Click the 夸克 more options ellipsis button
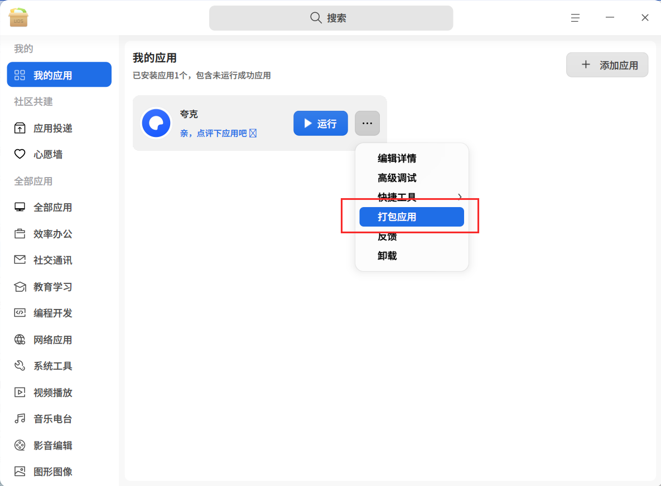This screenshot has height=486, width=661. (x=367, y=123)
